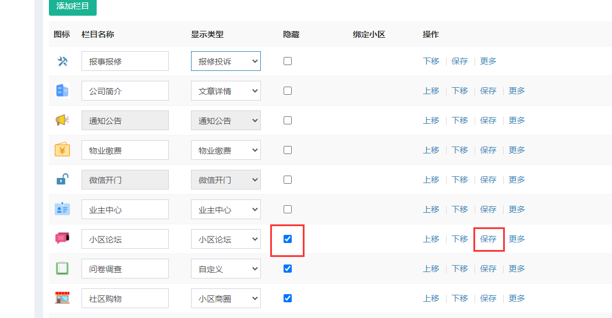Save the 小区论坛 row
The height and width of the screenshot is (318, 612).
point(488,239)
